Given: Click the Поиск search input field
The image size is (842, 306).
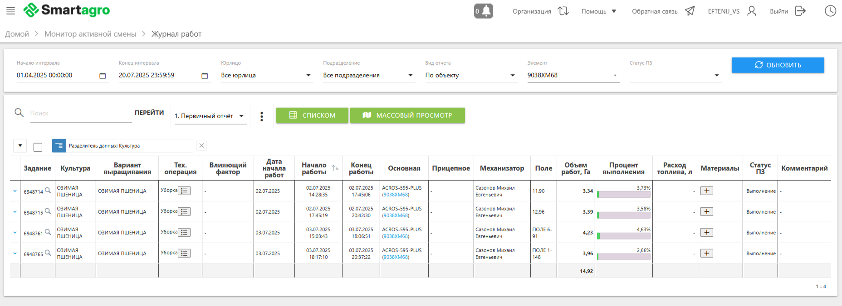Looking at the screenshot, I should [80, 113].
